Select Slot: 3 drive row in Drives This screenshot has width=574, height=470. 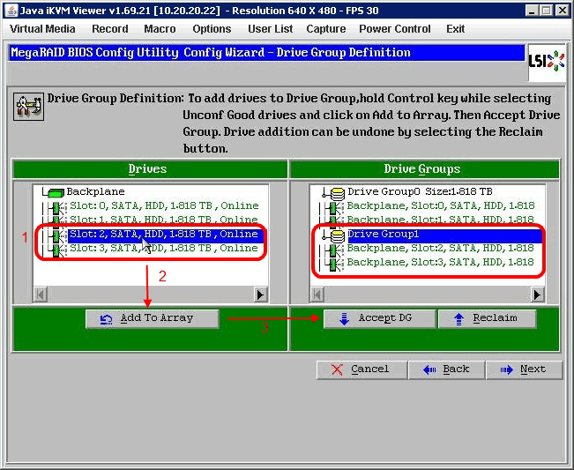click(164, 248)
